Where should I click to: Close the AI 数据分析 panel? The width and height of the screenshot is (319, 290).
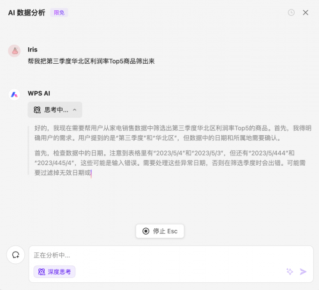click(x=306, y=13)
